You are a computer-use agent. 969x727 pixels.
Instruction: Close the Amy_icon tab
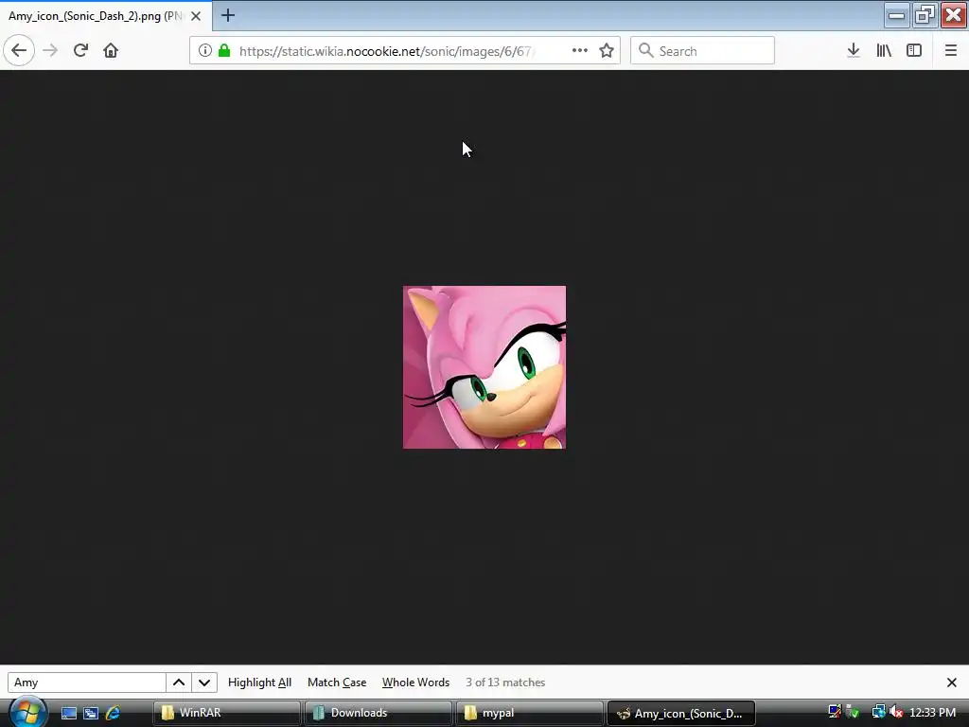[x=196, y=16]
